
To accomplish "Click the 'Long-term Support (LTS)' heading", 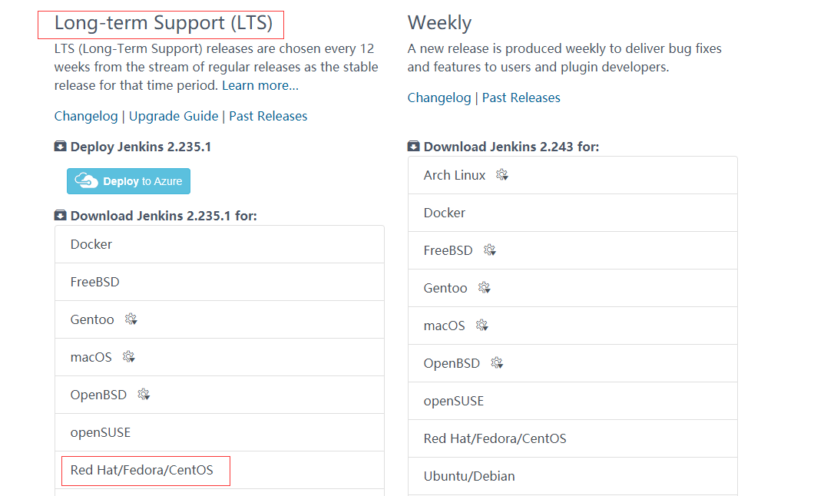I will [164, 23].
